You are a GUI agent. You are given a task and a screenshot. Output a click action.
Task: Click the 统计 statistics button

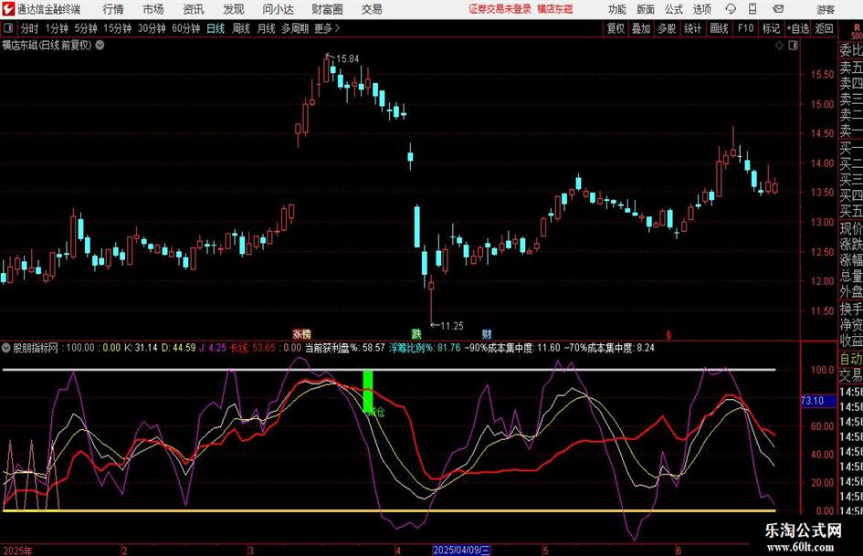pos(692,28)
